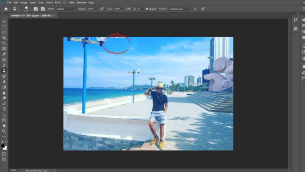This screenshot has width=305, height=172.
Task: Close the Untitled-1 document tab
Action: pos(55,16)
